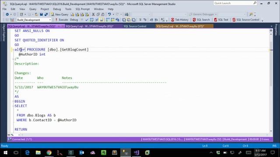Click the New Query button
This screenshot has width=280, height=157.
point(59,14)
